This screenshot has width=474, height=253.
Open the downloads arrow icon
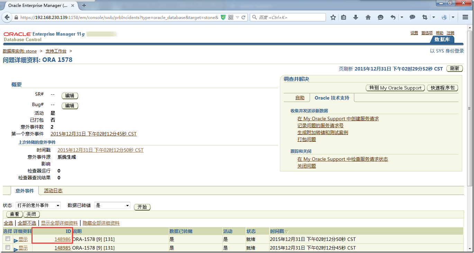click(355, 17)
